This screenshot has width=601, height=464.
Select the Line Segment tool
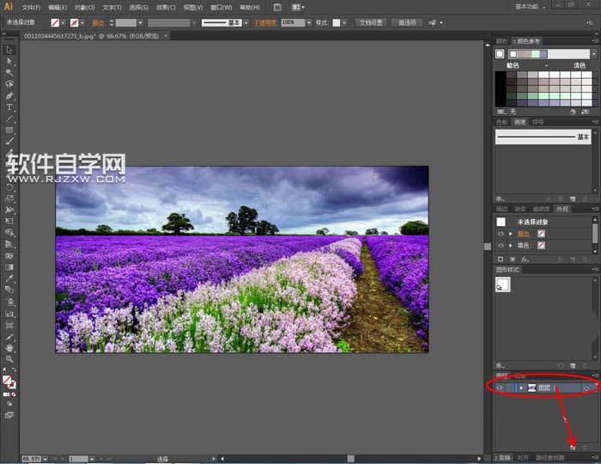coord(9,118)
